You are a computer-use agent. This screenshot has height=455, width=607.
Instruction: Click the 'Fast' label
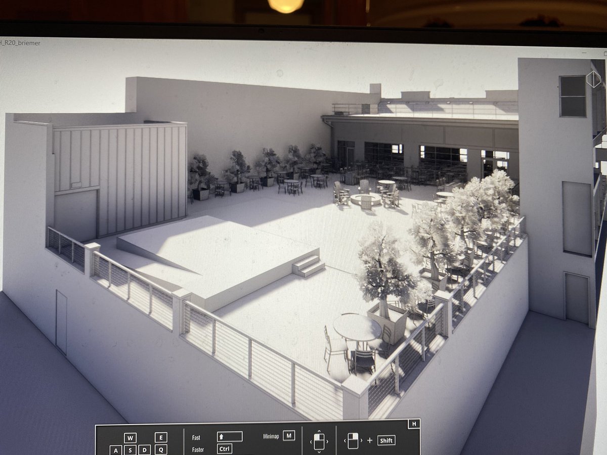196,437
